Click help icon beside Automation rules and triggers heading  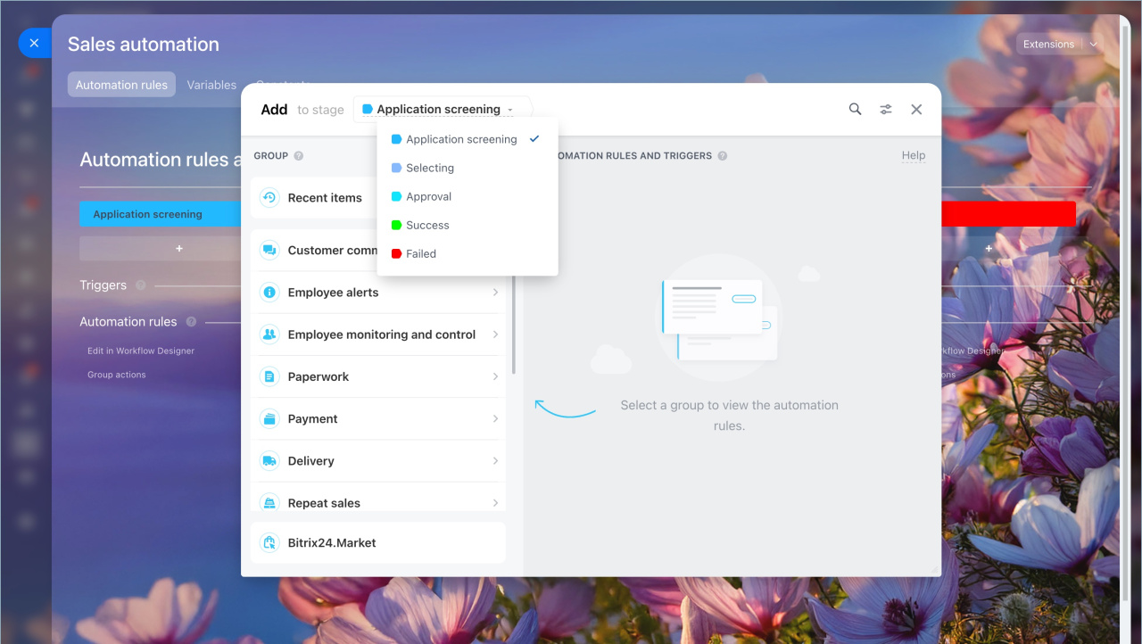722,155
